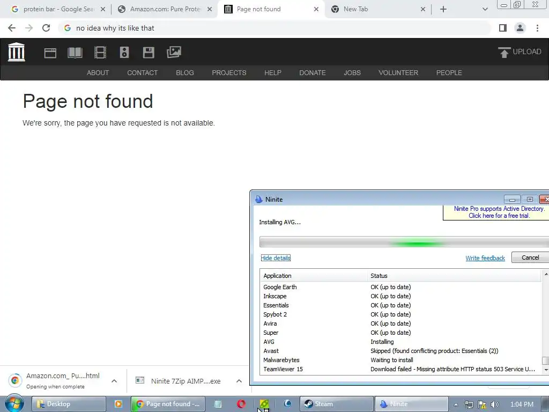Select the Avast skipped row
The height and width of the screenshot is (412, 549).
point(401,351)
